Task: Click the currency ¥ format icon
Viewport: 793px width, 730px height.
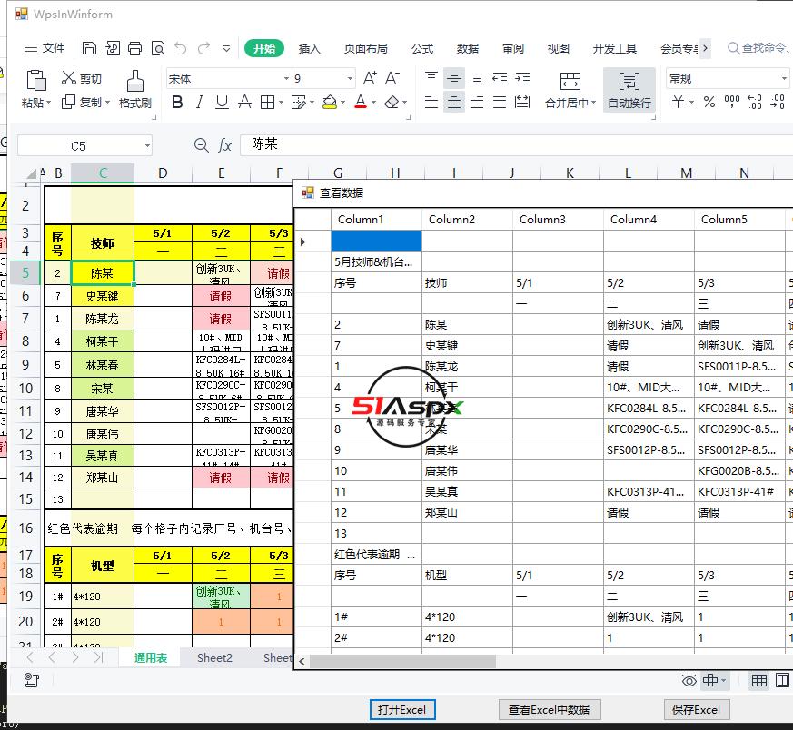Action: point(679,102)
